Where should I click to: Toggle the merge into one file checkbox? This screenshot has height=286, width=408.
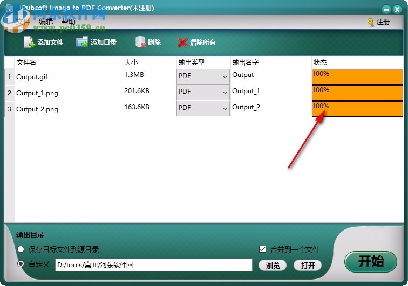coord(262,249)
